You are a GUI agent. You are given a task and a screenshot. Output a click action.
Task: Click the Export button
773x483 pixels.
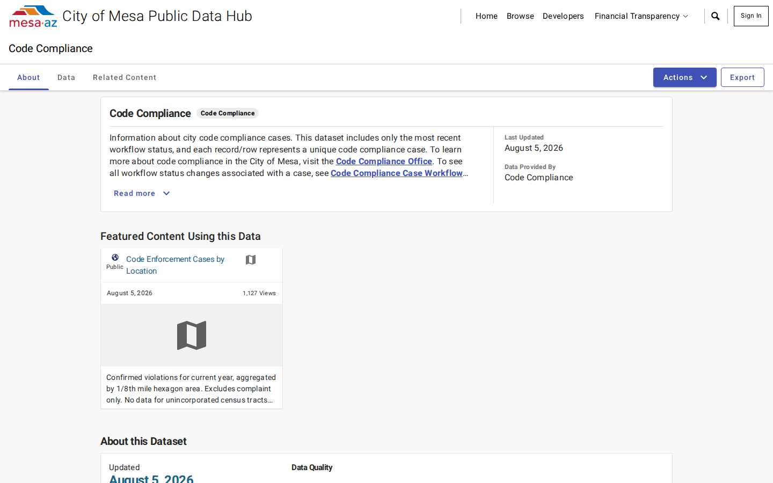click(742, 77)
